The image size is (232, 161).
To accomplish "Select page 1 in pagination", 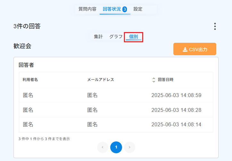I will [116, 147].
